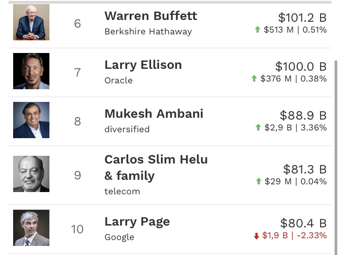Screen dimensions: 340x255
Task: Open the Warren Buffett name link
Action: click(x=151, y=16)
